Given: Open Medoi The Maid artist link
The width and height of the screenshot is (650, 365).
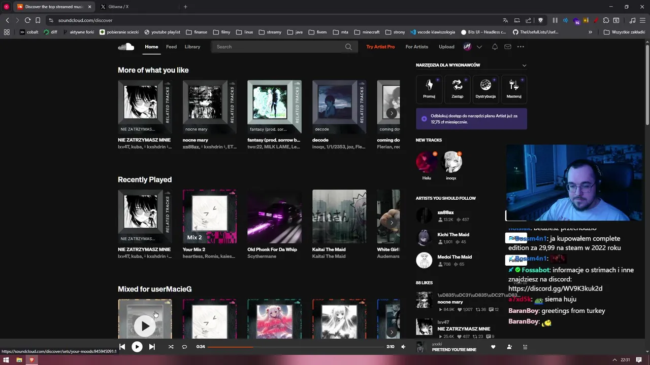Looking at the screenshot, I should (x=454, y=257).
